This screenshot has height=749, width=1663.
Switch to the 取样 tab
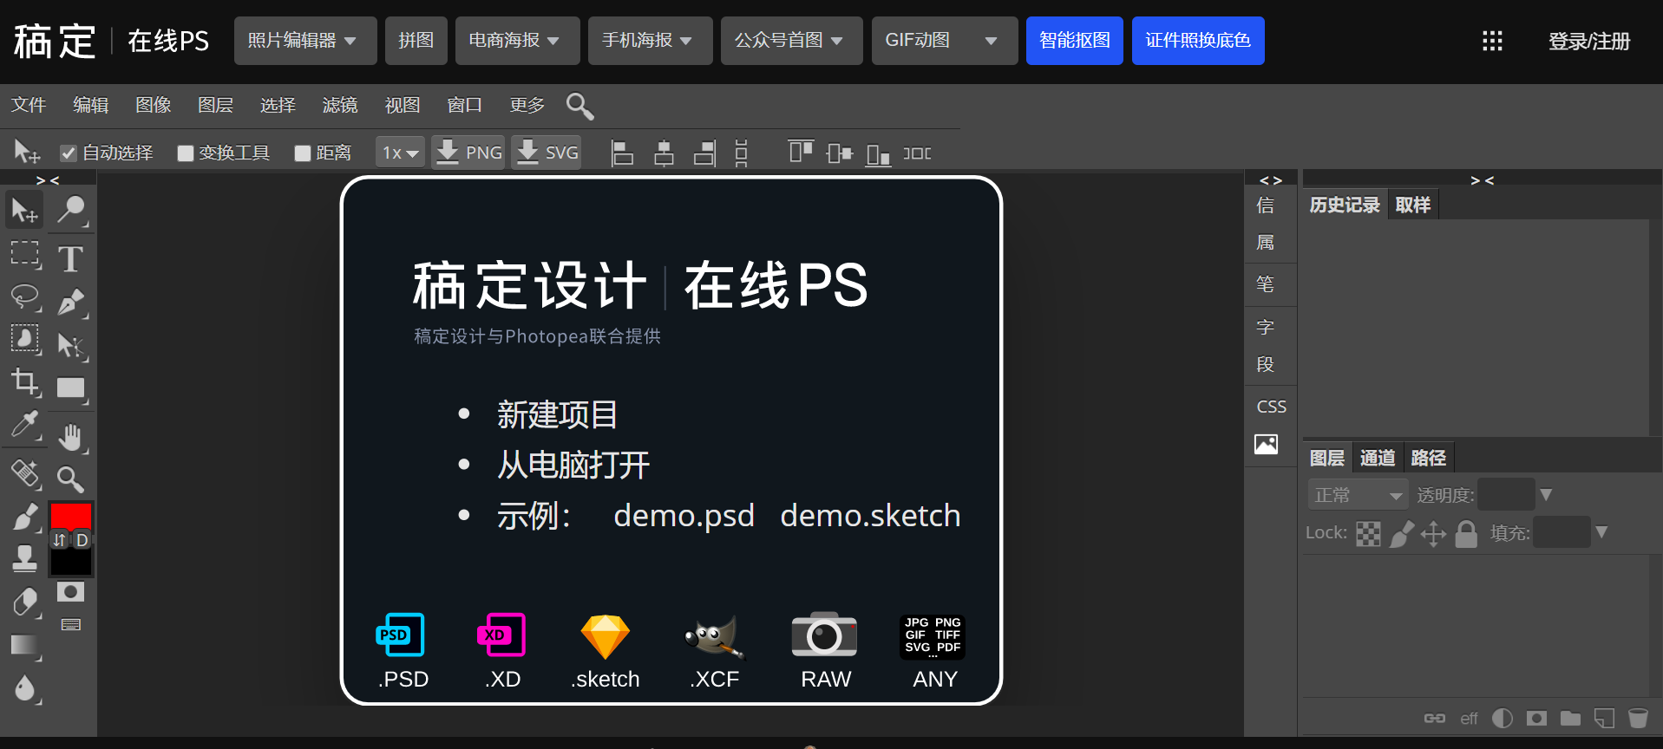[x=1412, y=205]
